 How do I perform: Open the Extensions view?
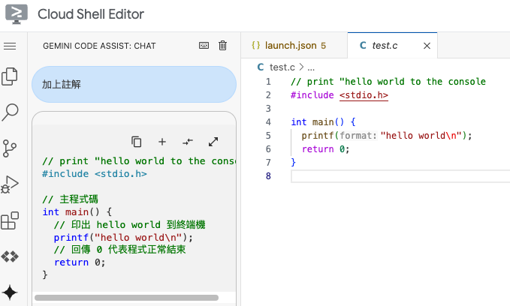(10, 220)
